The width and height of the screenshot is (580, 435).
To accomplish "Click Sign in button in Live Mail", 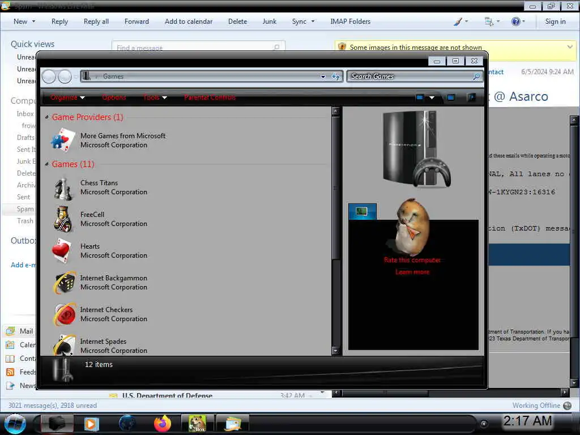I will 555,22.
